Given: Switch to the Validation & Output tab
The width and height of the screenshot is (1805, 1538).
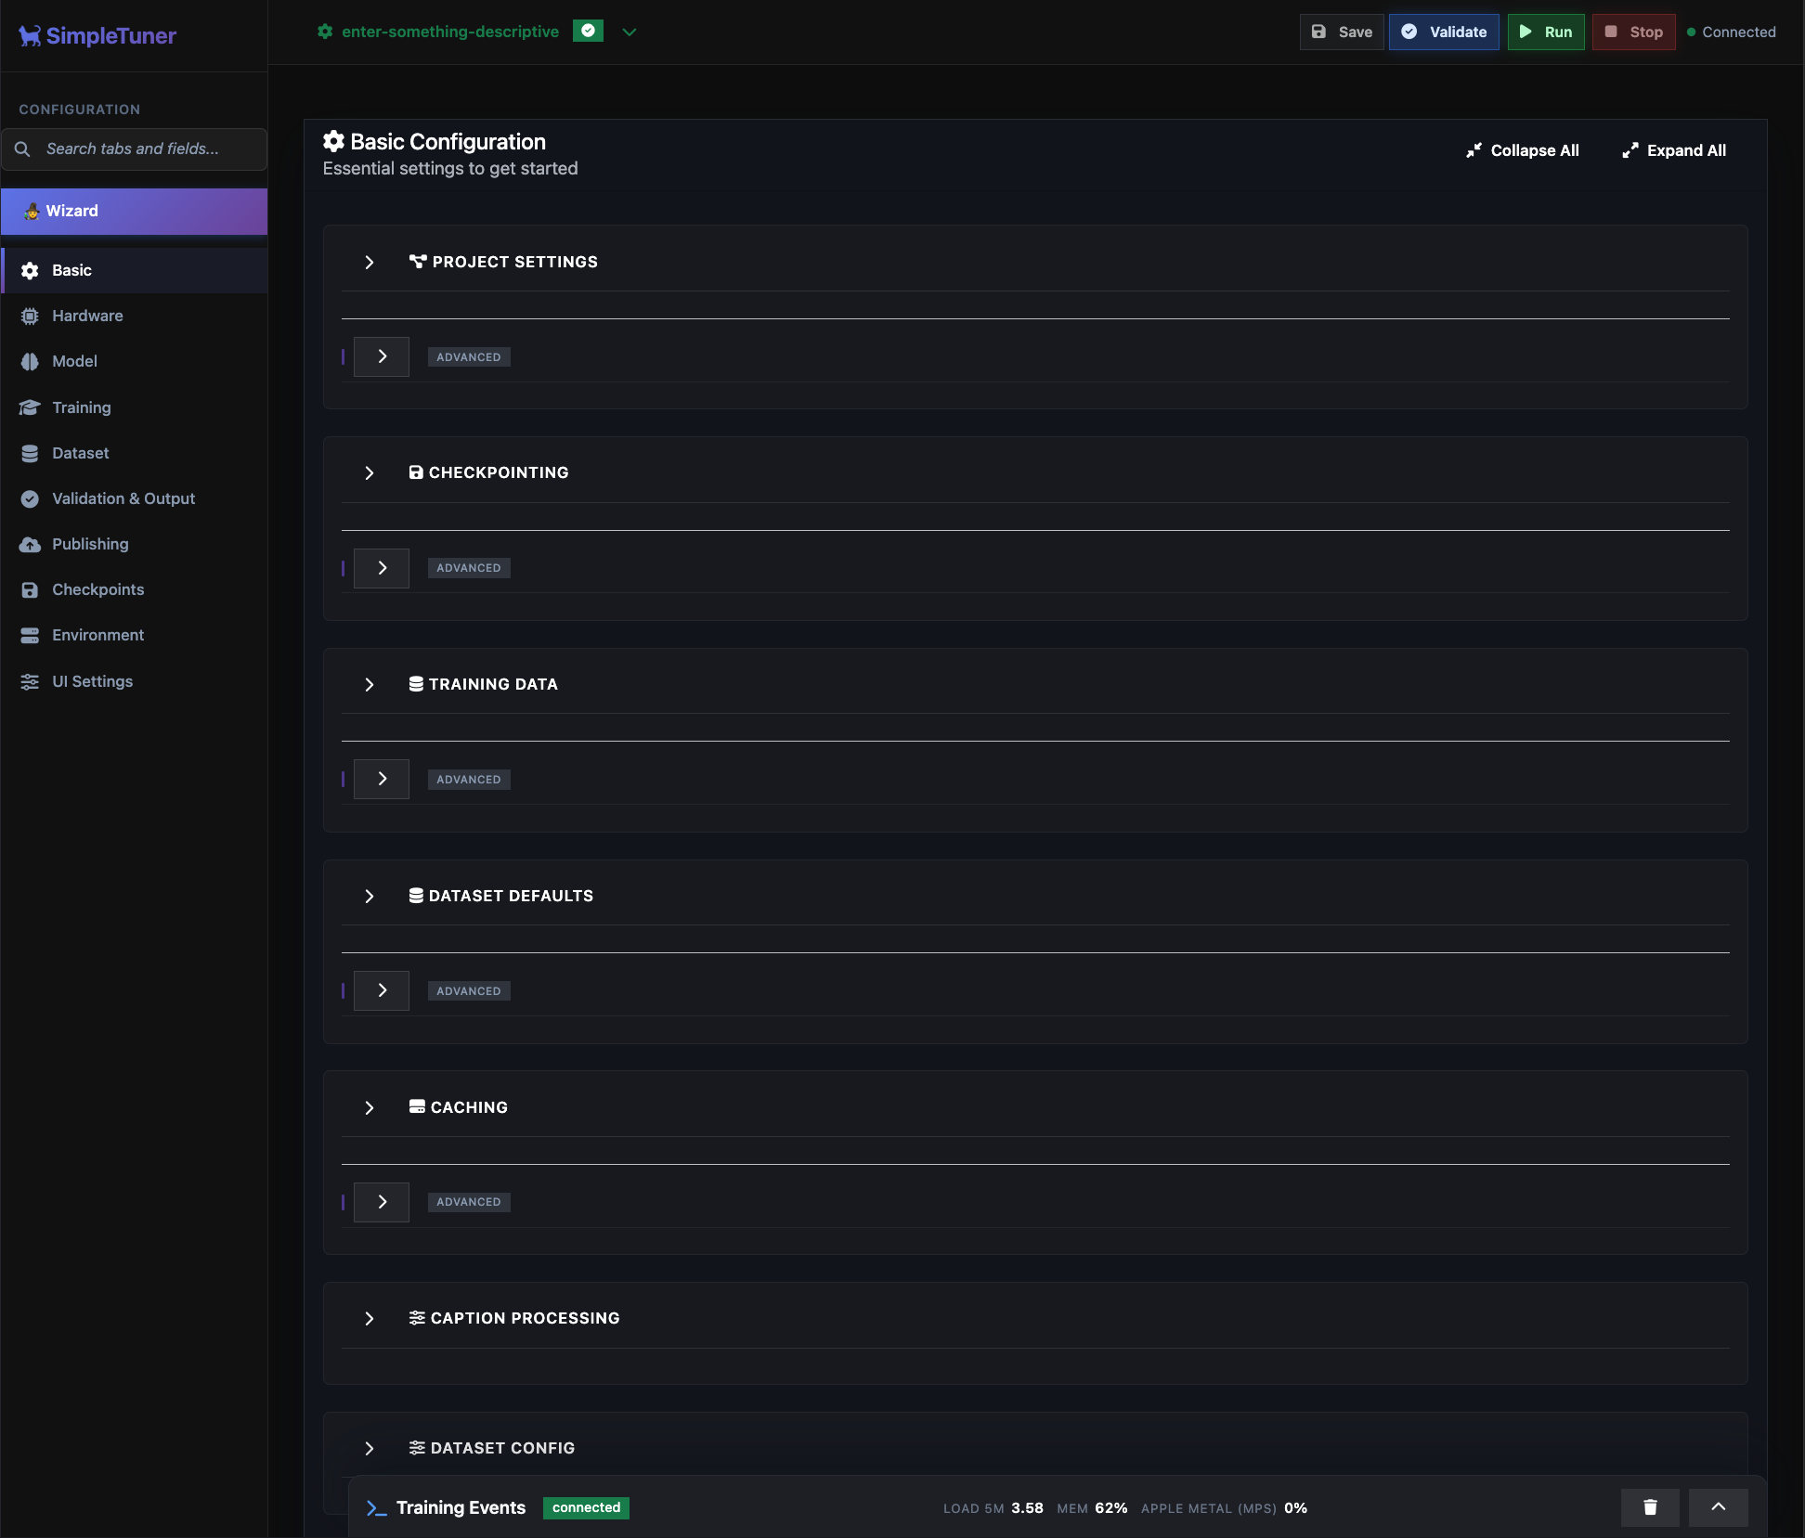Looking at the screenshot, I should [x=123, y=498].
